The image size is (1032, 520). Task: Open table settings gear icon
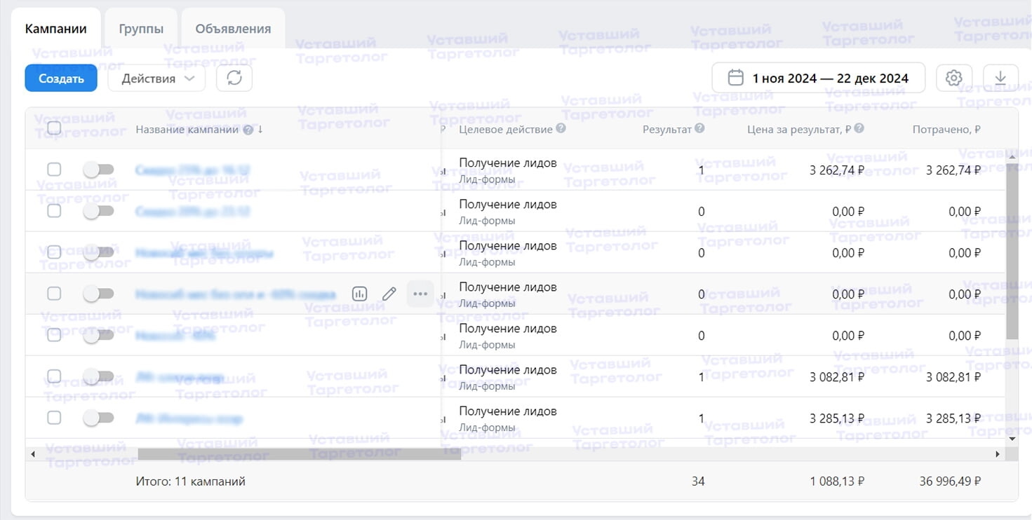coord(953,78)
